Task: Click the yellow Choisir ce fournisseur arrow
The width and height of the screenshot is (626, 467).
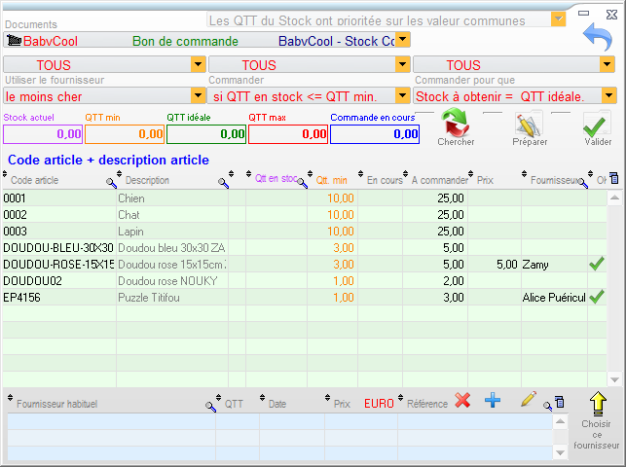Action: pos(596,404)
